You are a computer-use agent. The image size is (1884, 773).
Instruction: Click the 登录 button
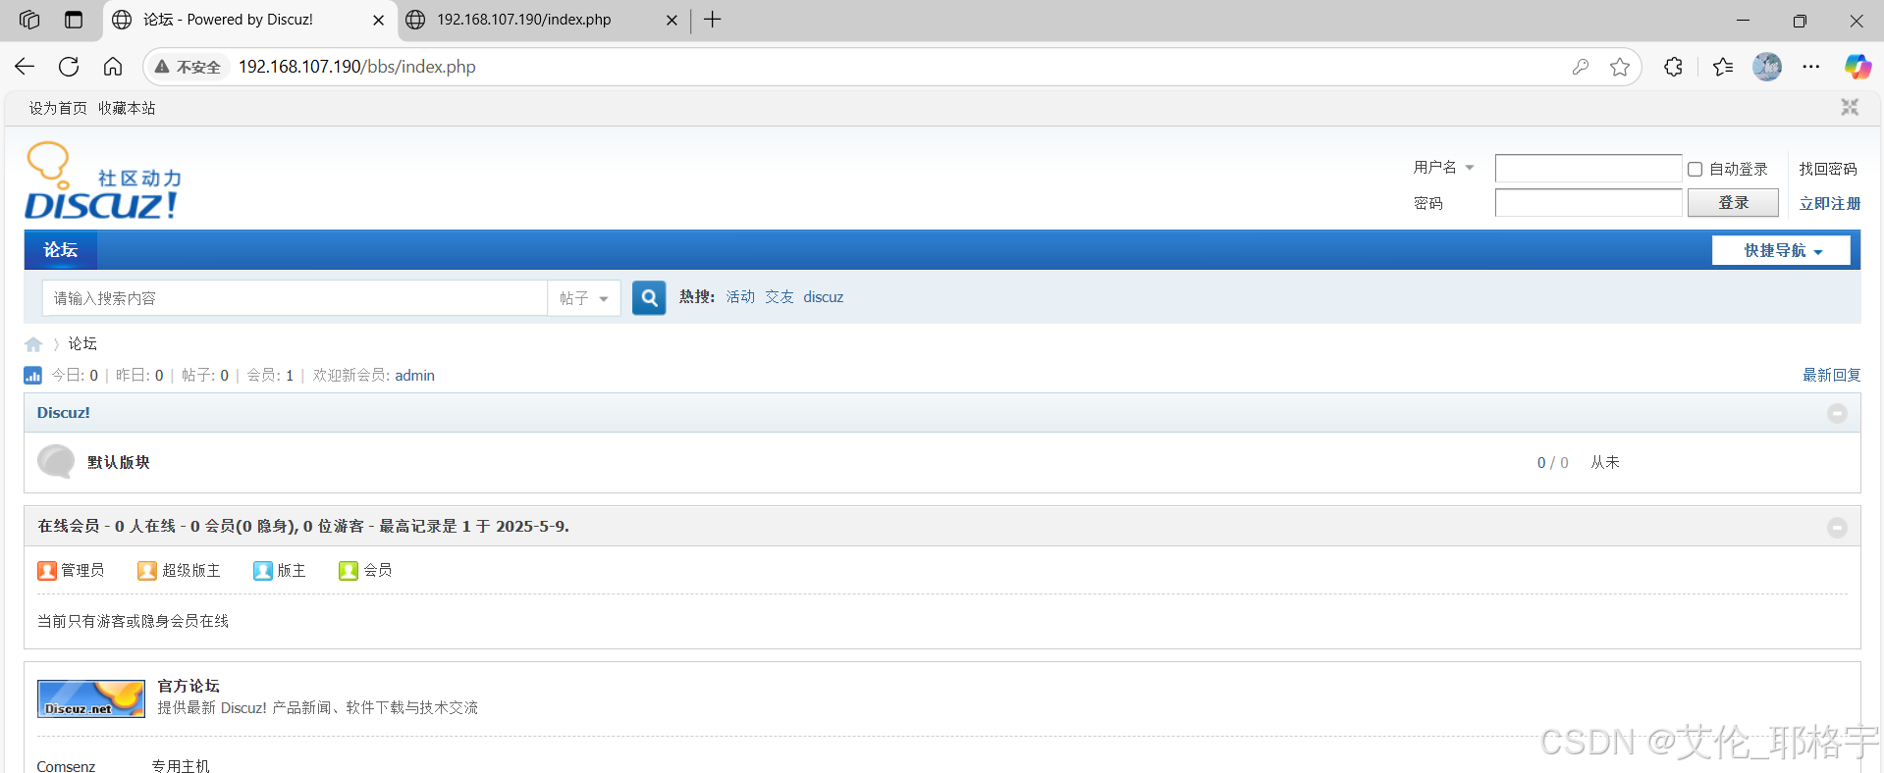1733,203
